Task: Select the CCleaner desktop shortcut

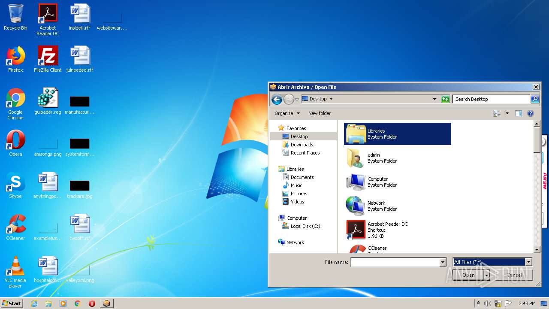Action: pos(15,227)
